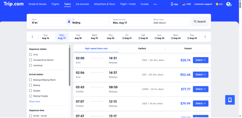The height and width of the screenshot is (118, 242).
Task: Select Tue Aug 25 date
Action: 192,37
